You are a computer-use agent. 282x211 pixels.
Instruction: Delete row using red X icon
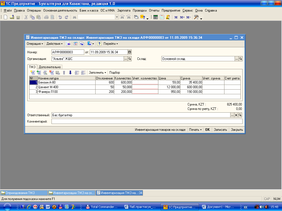click(x=51, y=73)
